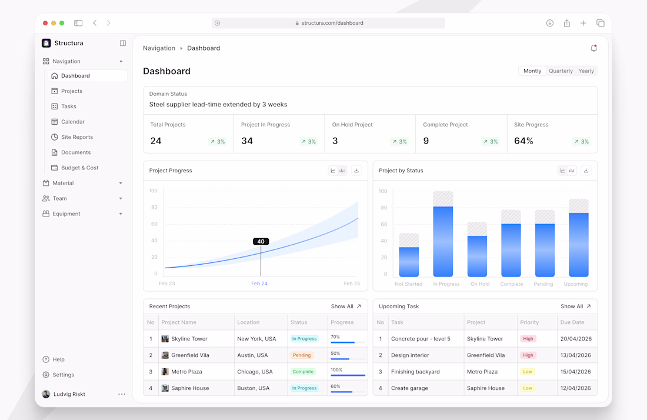The width and height of the screenshot is (647, 420).
Task: Click Skyline Tower's 70% progress bar
Action: pos(348,342)
